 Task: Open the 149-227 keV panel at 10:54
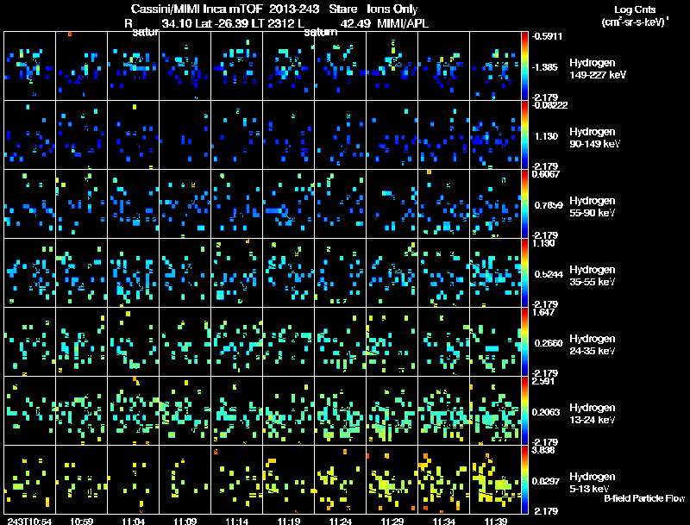(29, 66)
